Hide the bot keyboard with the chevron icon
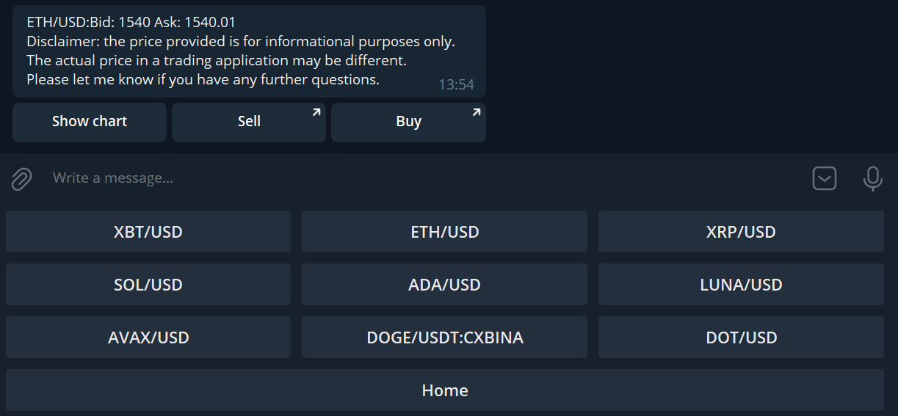Screen dimensions: 898x416 pyautogui.click(x=825, y=178)
